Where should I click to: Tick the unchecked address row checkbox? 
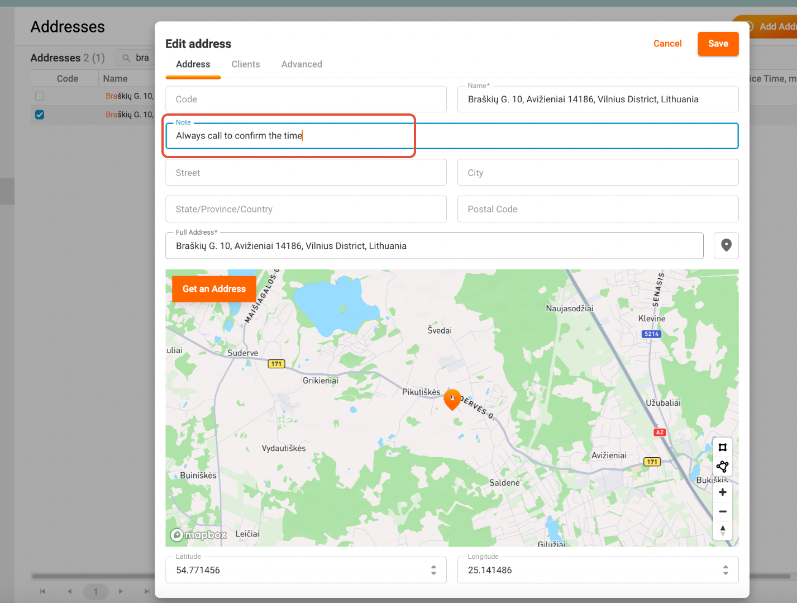(x=40, y=96)
